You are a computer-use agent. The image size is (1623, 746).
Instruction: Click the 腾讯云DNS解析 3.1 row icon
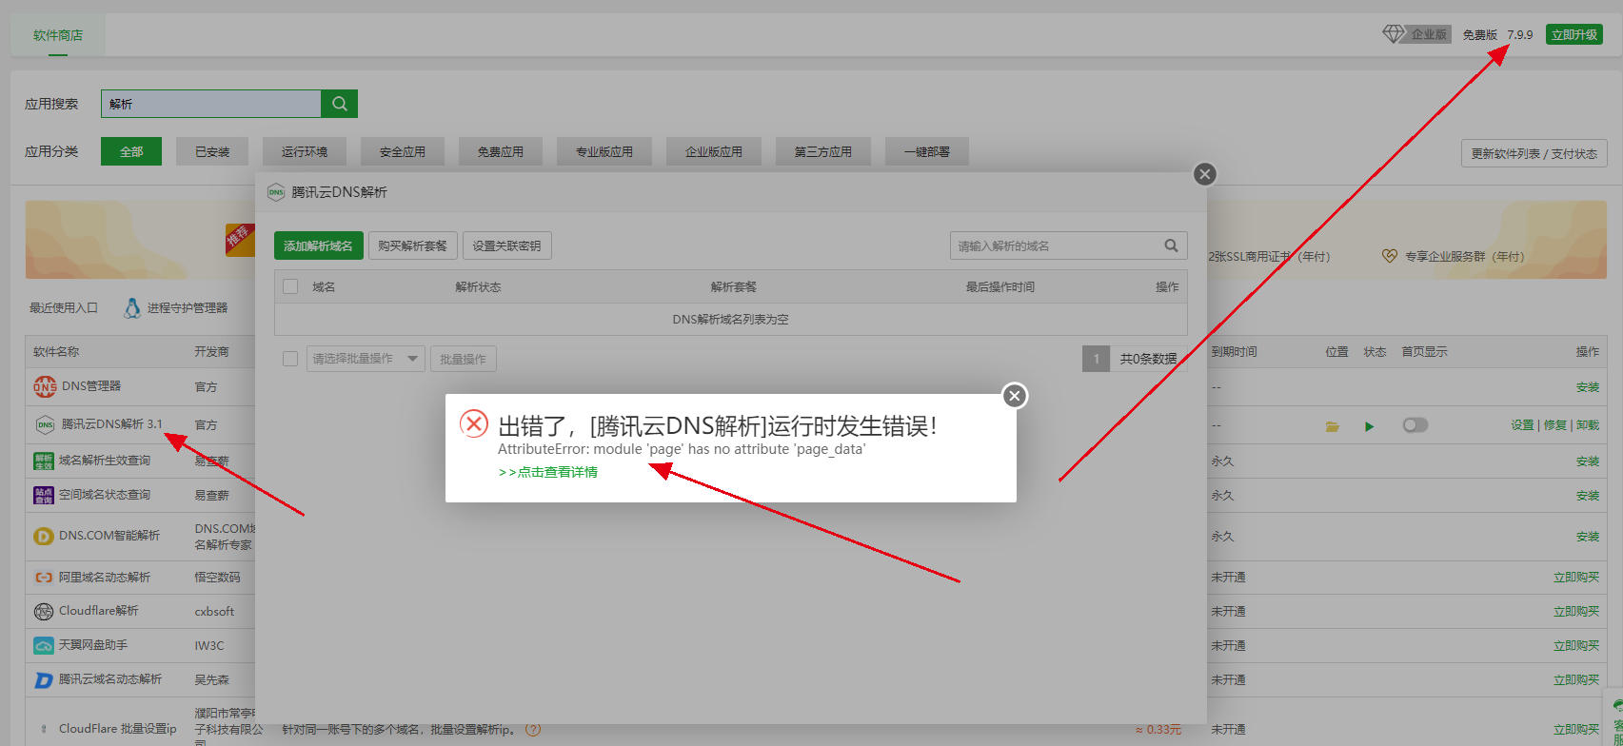point(45,424)
